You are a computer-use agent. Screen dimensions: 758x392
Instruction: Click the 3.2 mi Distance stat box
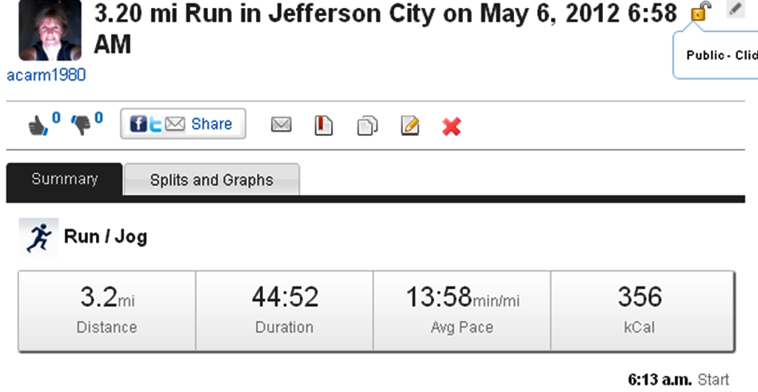click(x=107, y=311)
